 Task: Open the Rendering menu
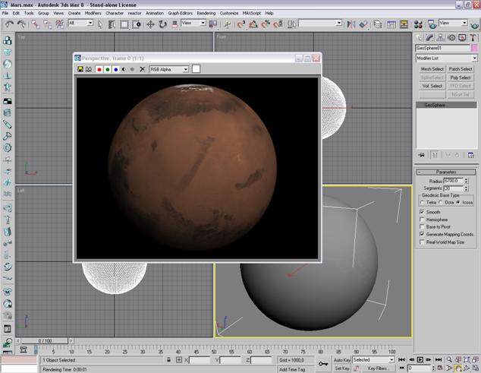click(x=206, y=13)
